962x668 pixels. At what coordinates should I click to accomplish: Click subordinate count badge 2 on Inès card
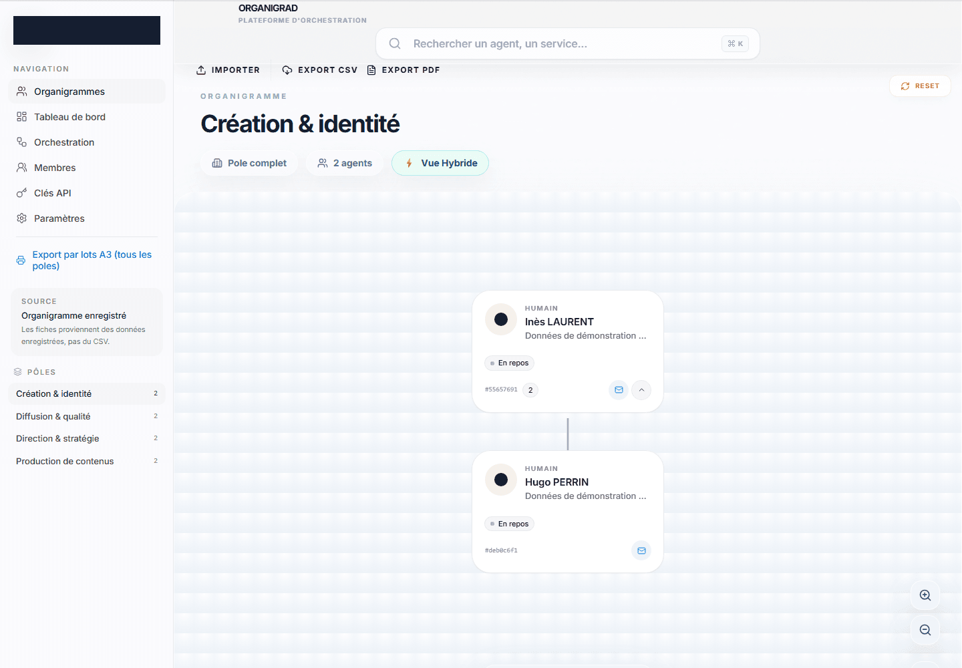[530, 390]
